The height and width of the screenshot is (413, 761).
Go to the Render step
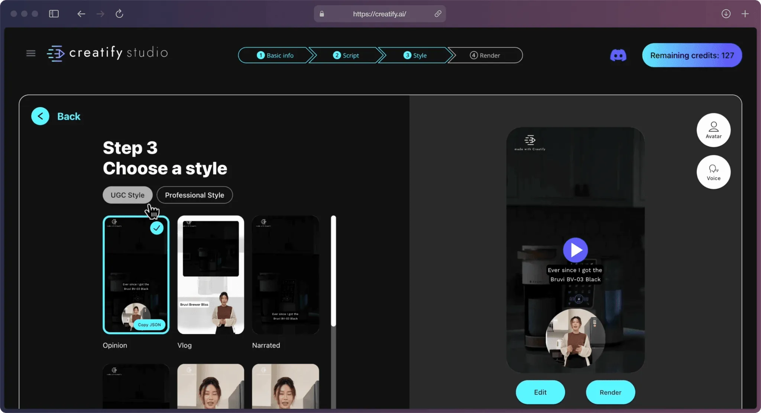485,55
